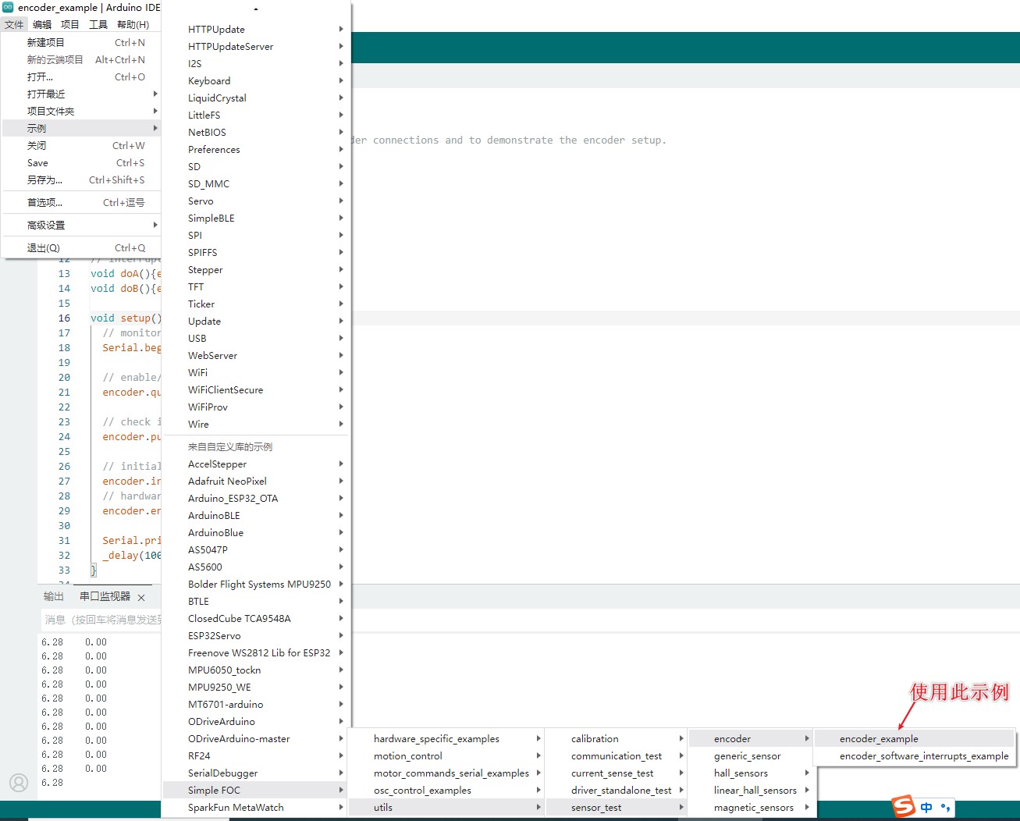This screenshot has width=1020, height=821.
Task: Click Save in the file menu
Action: click(37, 162)
